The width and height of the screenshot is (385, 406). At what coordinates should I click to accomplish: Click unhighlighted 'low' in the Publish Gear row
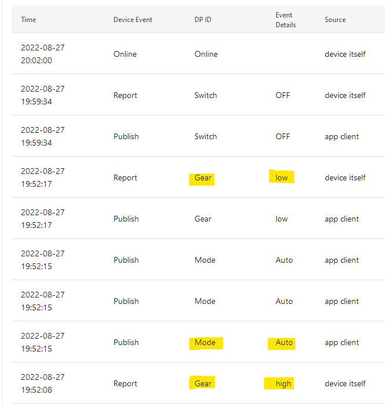pyautogui.click(x=281, y=219)
